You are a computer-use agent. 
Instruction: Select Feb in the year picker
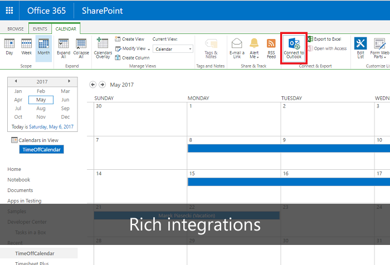pos(41,91)
